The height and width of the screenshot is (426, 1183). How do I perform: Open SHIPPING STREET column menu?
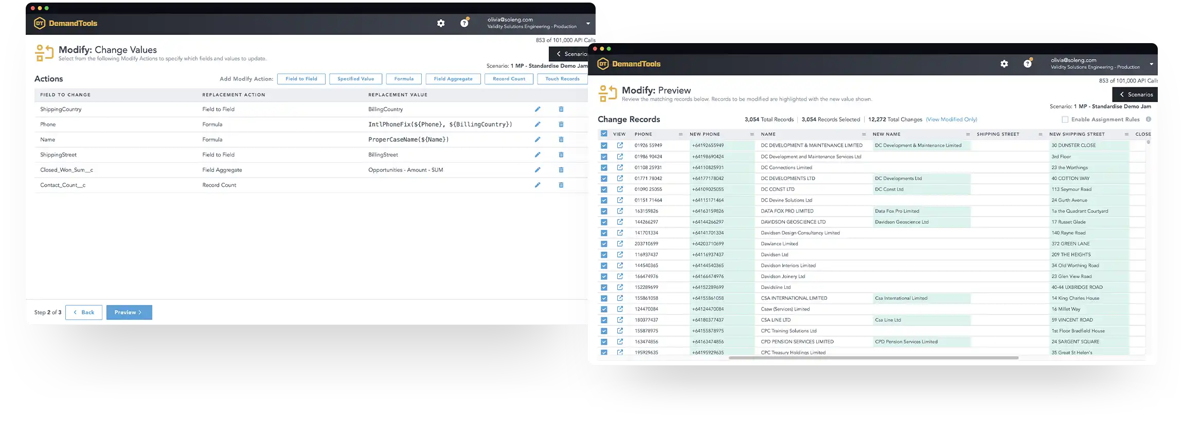tap(1040, 134)
